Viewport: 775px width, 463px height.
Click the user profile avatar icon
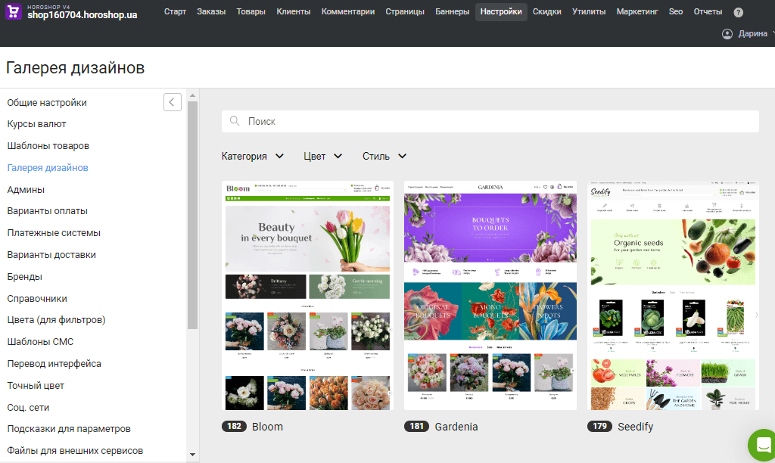pyautogui.click(x=727, y=33)
